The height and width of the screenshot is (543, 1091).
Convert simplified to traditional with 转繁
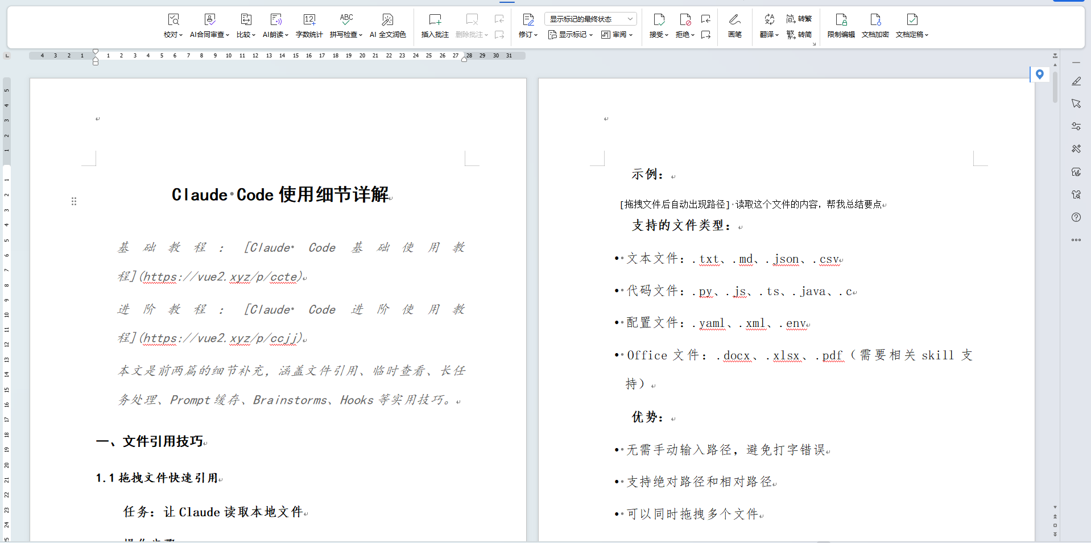pos(799,19)
